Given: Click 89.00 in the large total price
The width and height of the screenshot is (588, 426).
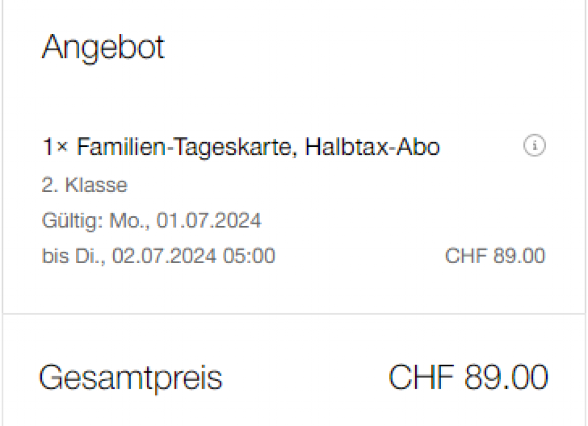Looking at the screenshot, I should click(506, 378).
